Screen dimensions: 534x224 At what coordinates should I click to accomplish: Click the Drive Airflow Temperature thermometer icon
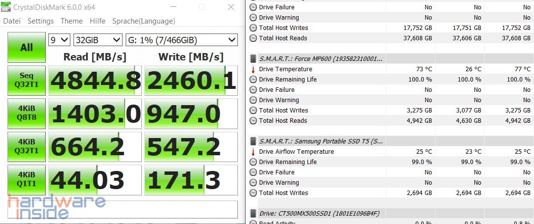coord(253,152)
